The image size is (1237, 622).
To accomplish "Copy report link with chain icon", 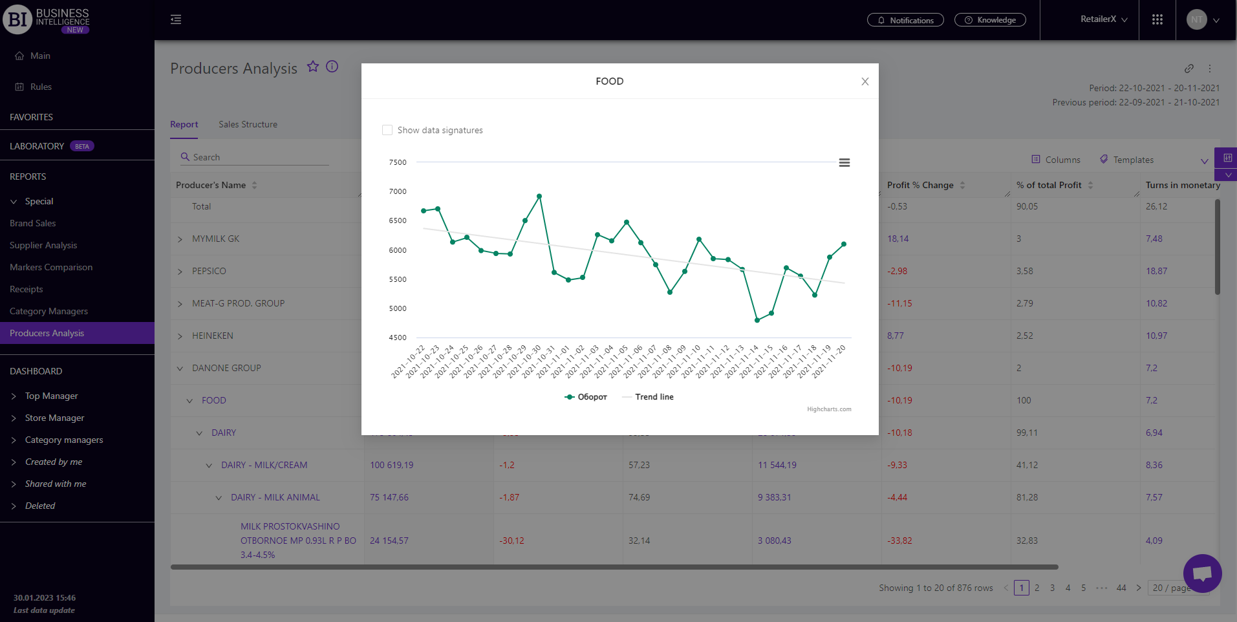I will 1189,69.
